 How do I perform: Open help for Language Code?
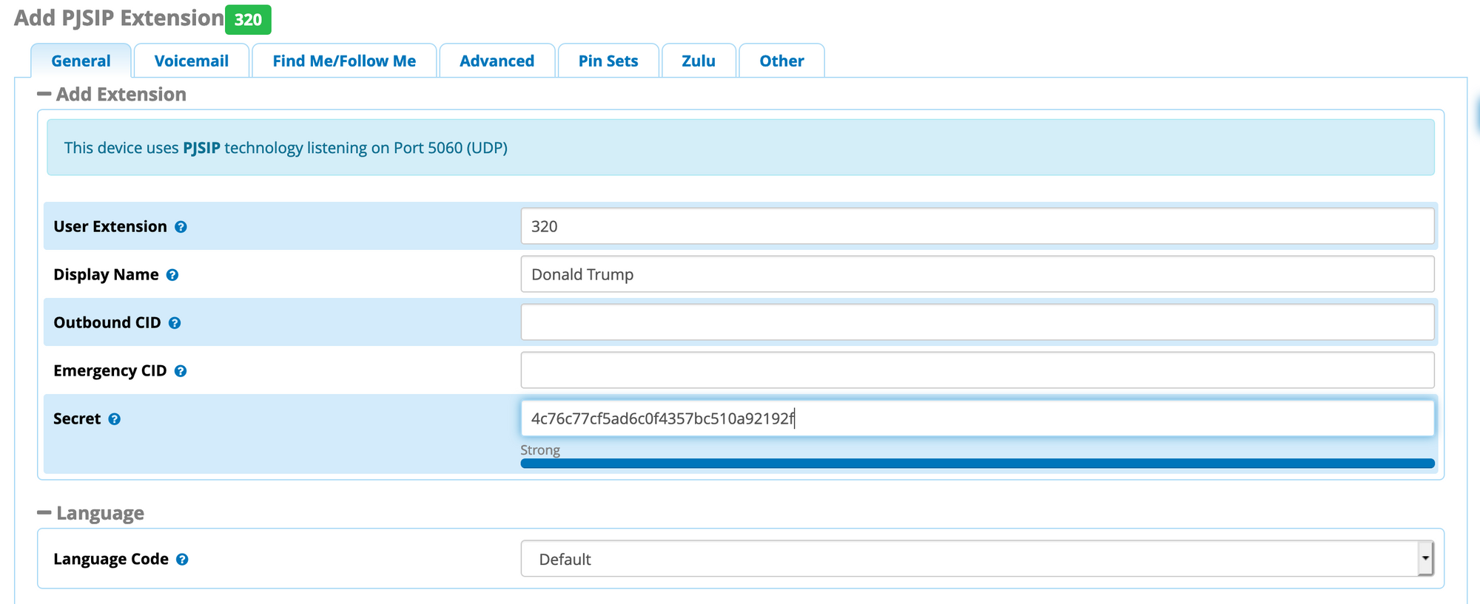pos(182,560)
